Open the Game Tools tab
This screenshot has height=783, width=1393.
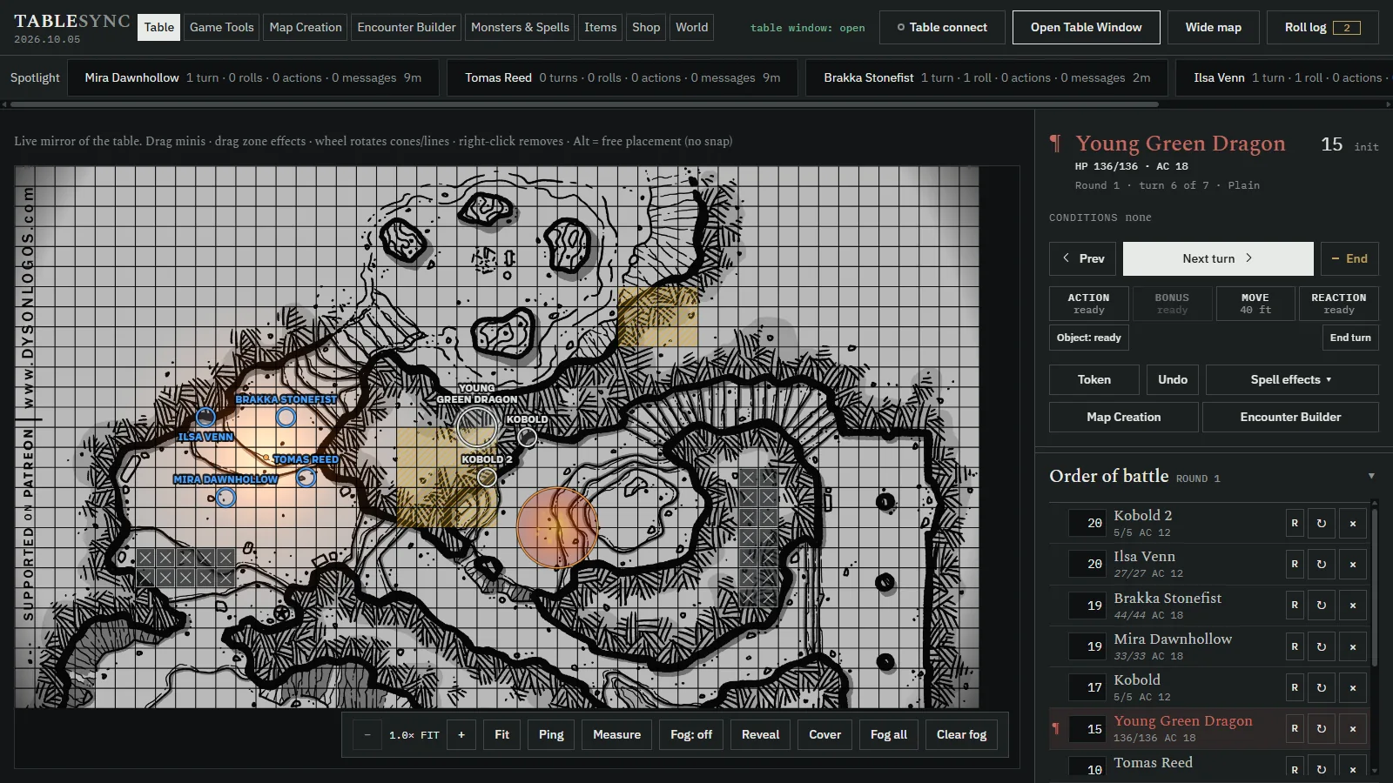(222, 27)
